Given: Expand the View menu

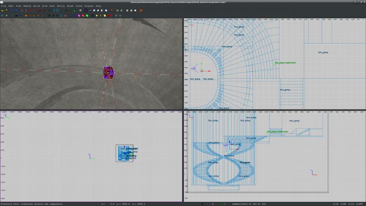Looking at the screenshot, I should [19, 5].
